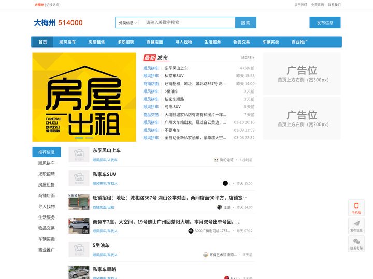Viewport: 373px width, 279px height.
Task: Click placeholder image icon for 东孚凤山上车
Action: point(79,154)
